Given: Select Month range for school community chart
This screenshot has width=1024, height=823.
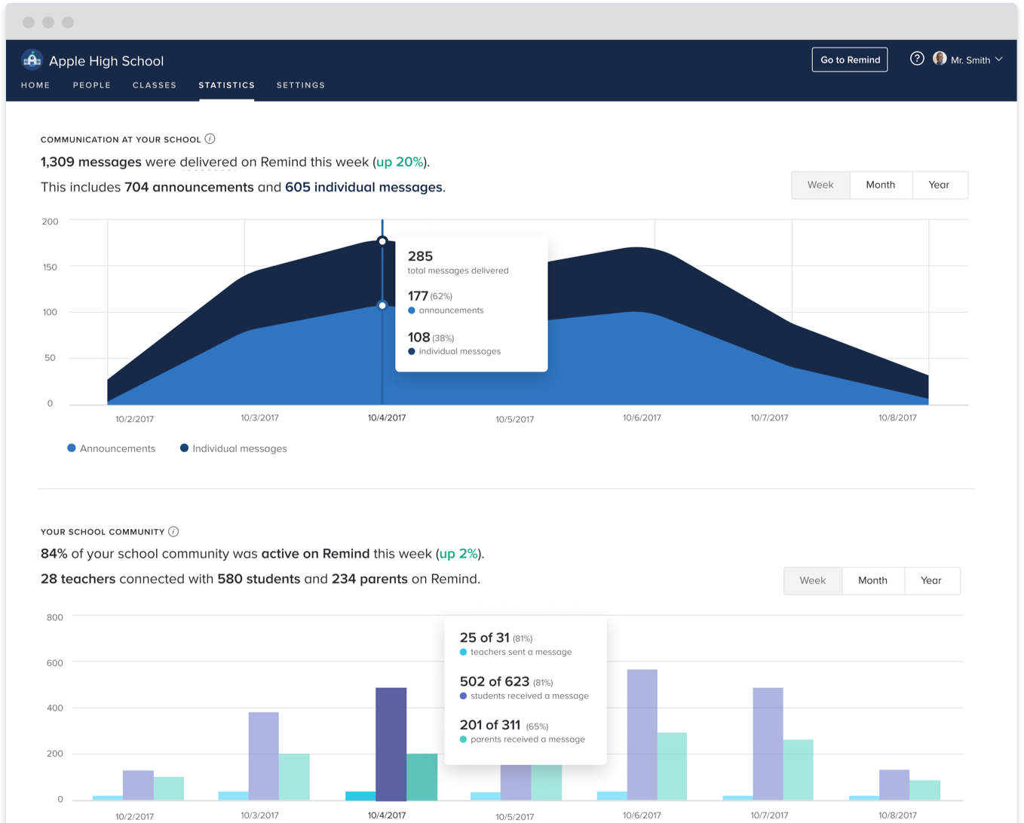Looking at the screenshot, I should tap(873, 580).
